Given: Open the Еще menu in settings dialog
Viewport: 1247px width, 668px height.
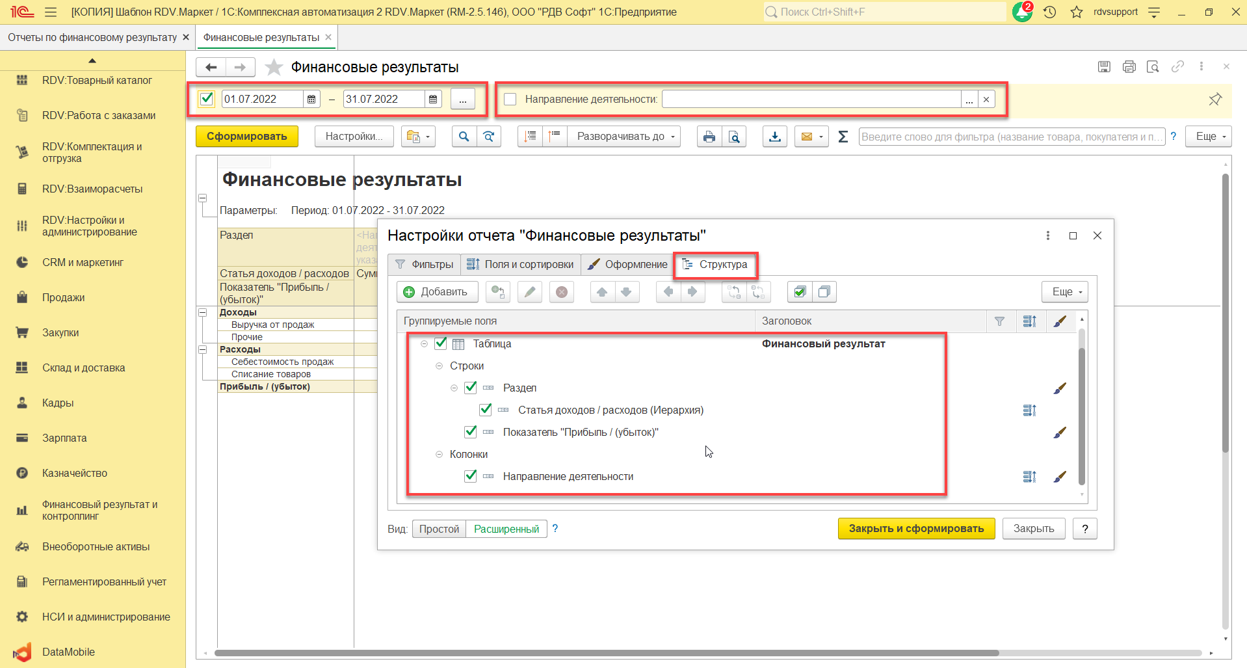Looking at the screenshot, I should (x=1064, y=292).
